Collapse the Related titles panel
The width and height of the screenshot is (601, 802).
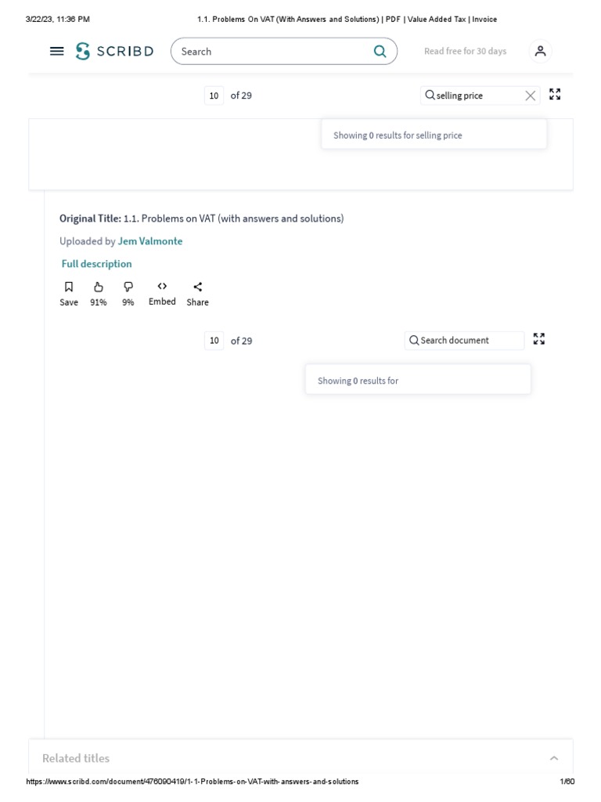tap(553, 758)
